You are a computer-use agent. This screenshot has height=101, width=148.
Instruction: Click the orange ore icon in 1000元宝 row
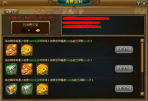[11, 50]
